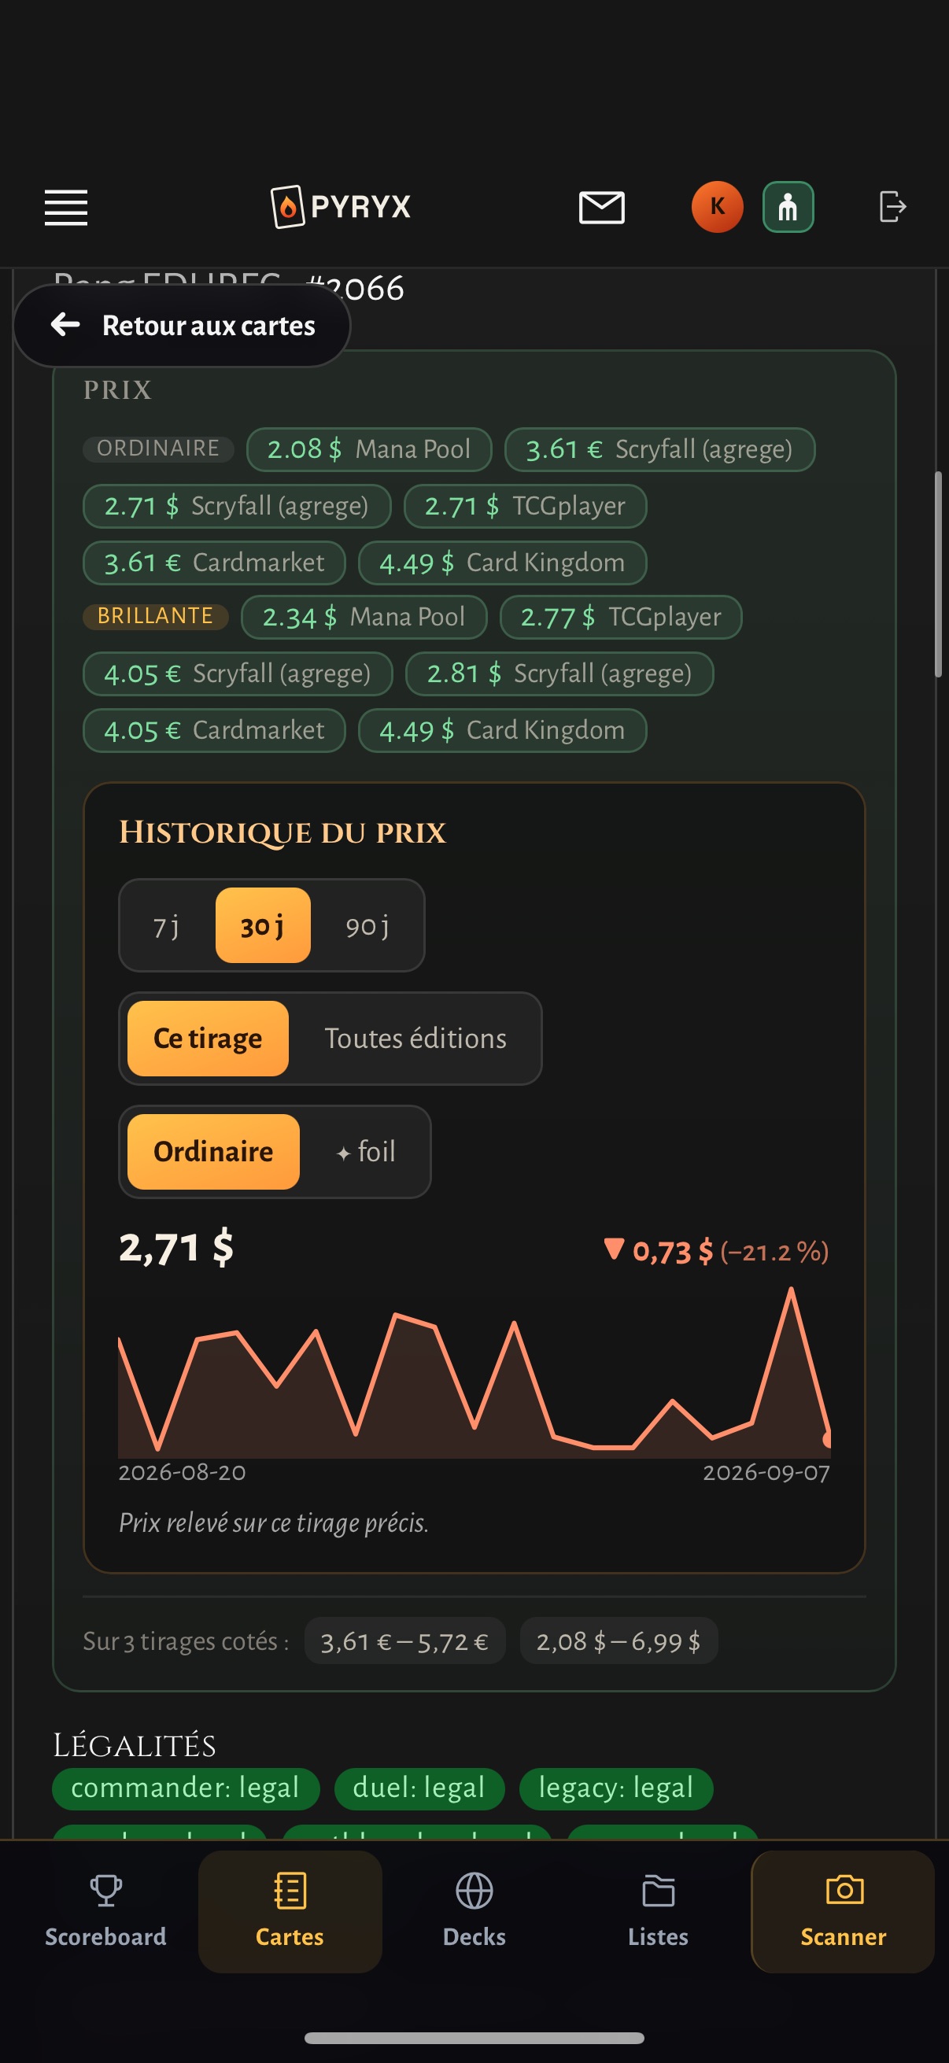Click the 2,08 $ – 6,99 $ range chip

pos(619,1642)
